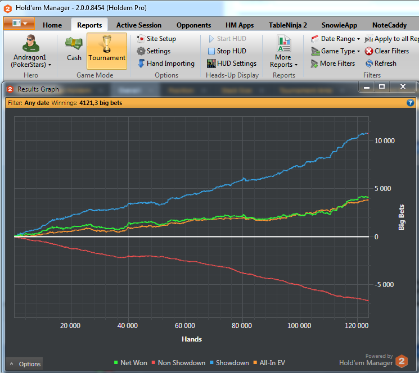Image resolution: width=419 pixels, height=373 pixels.
Task: Expand the Date Range dropdown arrow
Action: click(x=359, y=39)
